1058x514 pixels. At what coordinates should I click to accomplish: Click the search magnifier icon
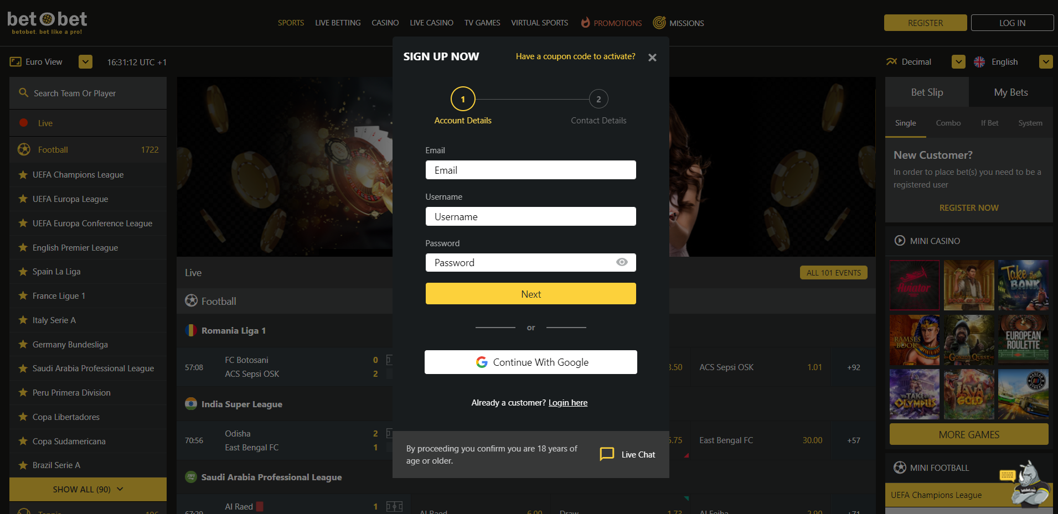coord(23,92)
